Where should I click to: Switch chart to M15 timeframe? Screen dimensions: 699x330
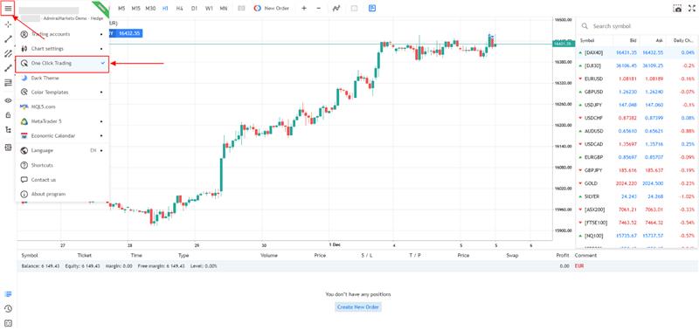(x=136, y=8)
